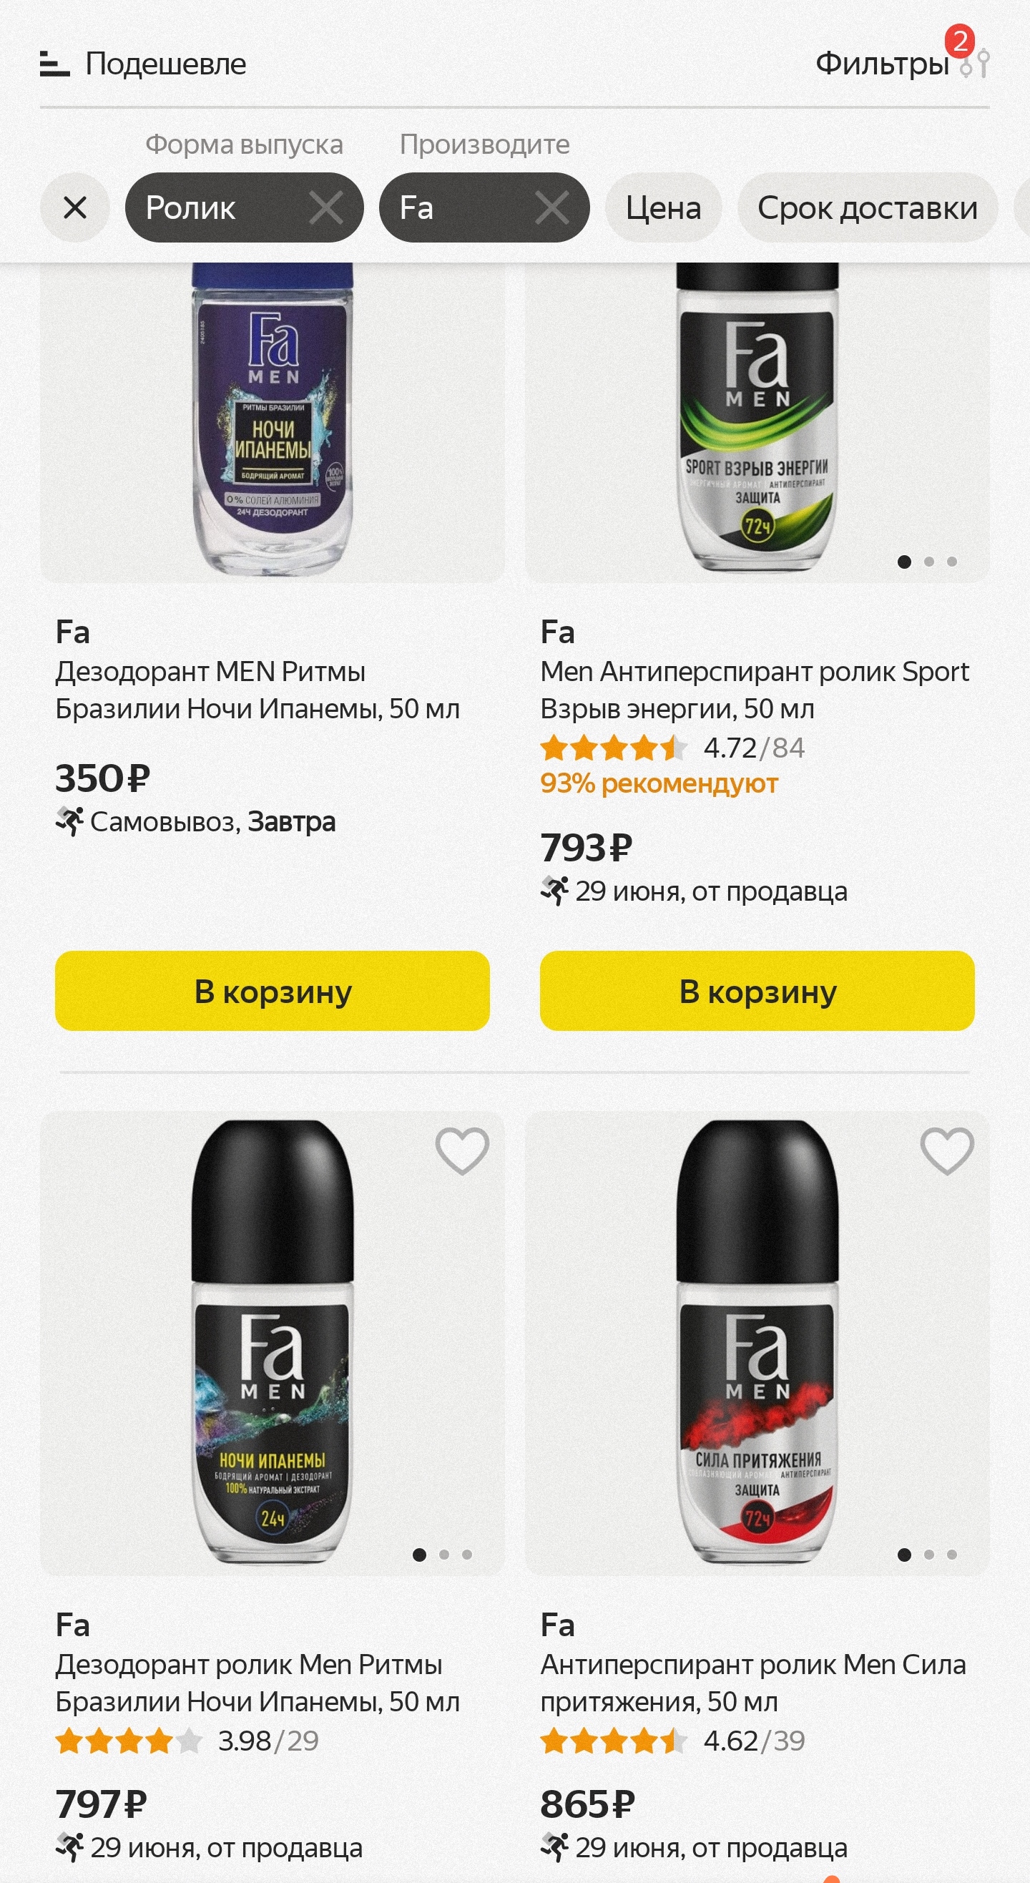Favorite the Сила притяжения roll-on via heart
The width and height of the screenshot is (1030, 1883).
(946, 1150)
